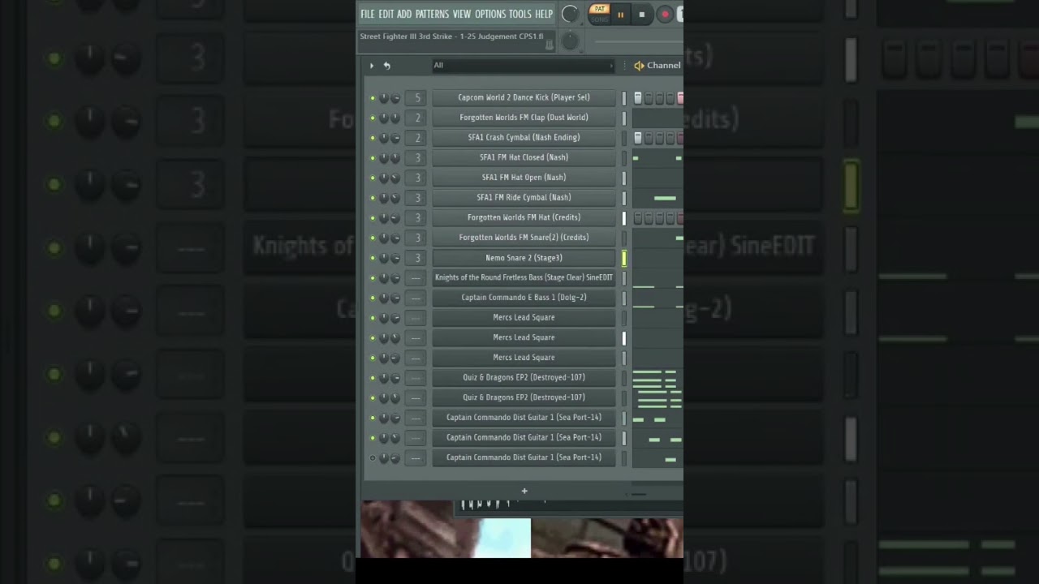Viewport: 1039px width, 584px height.
Task: Open Captain Commando E Bass 1 channel
Action: [524, 298]
